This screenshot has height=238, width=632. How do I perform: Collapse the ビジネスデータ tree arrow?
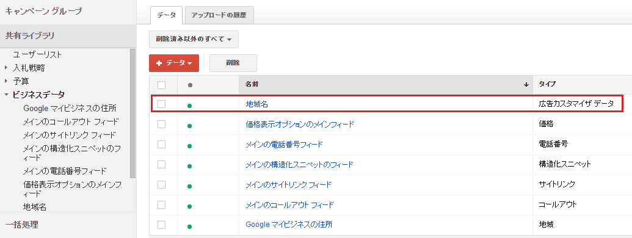click(x=6, y=95)
